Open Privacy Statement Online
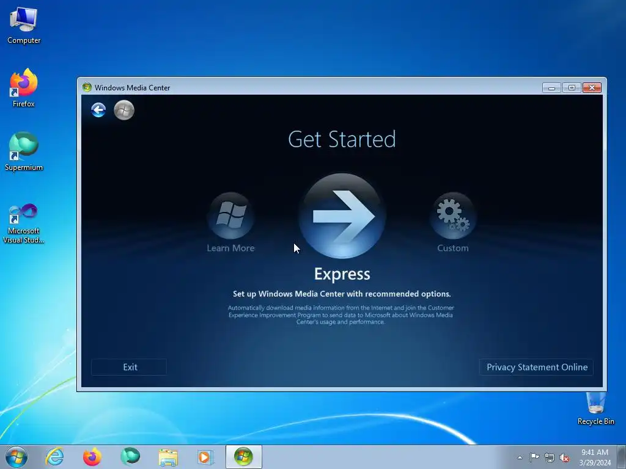 (x=537, y=367)
